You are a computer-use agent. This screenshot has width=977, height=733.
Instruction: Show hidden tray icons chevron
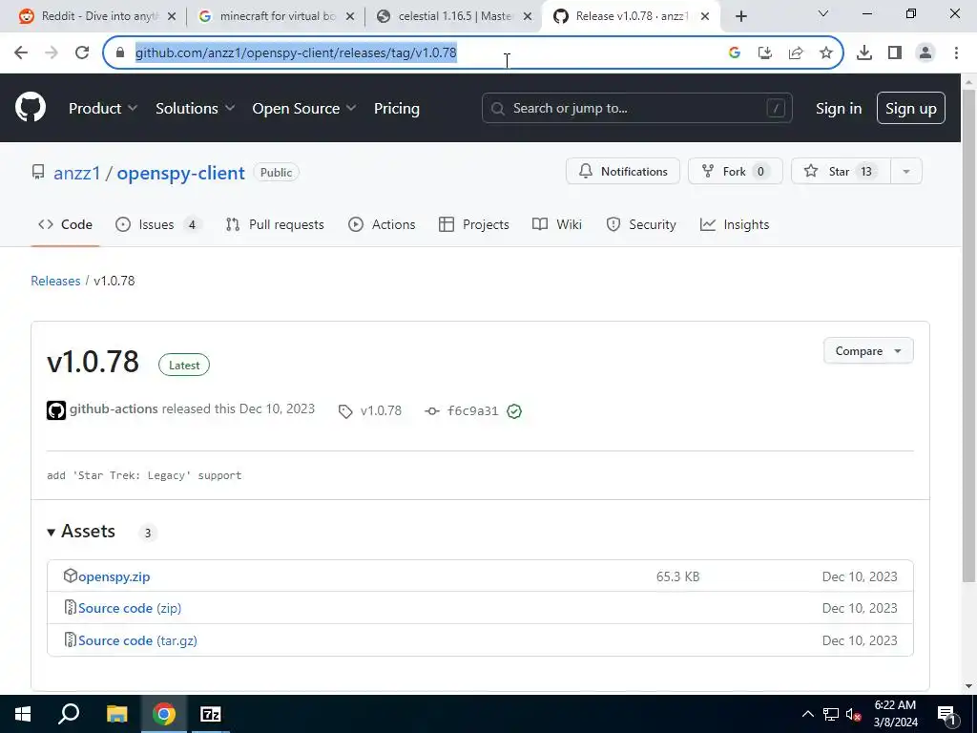807,714
